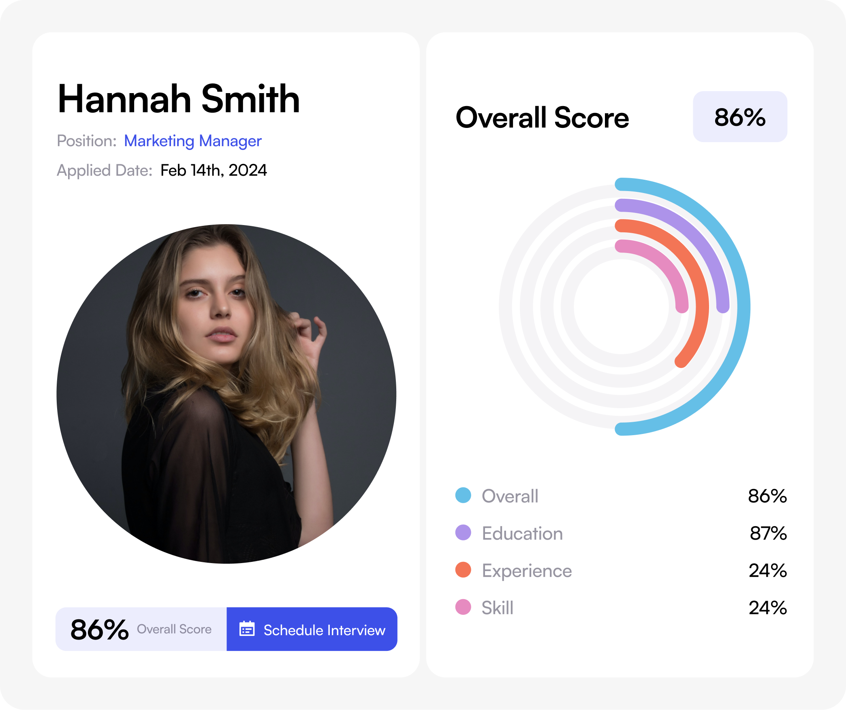Viewport: 846px width, 710px height.
Task: Click Hannah Smith's profile photo
Action: (x=226, y=393)
